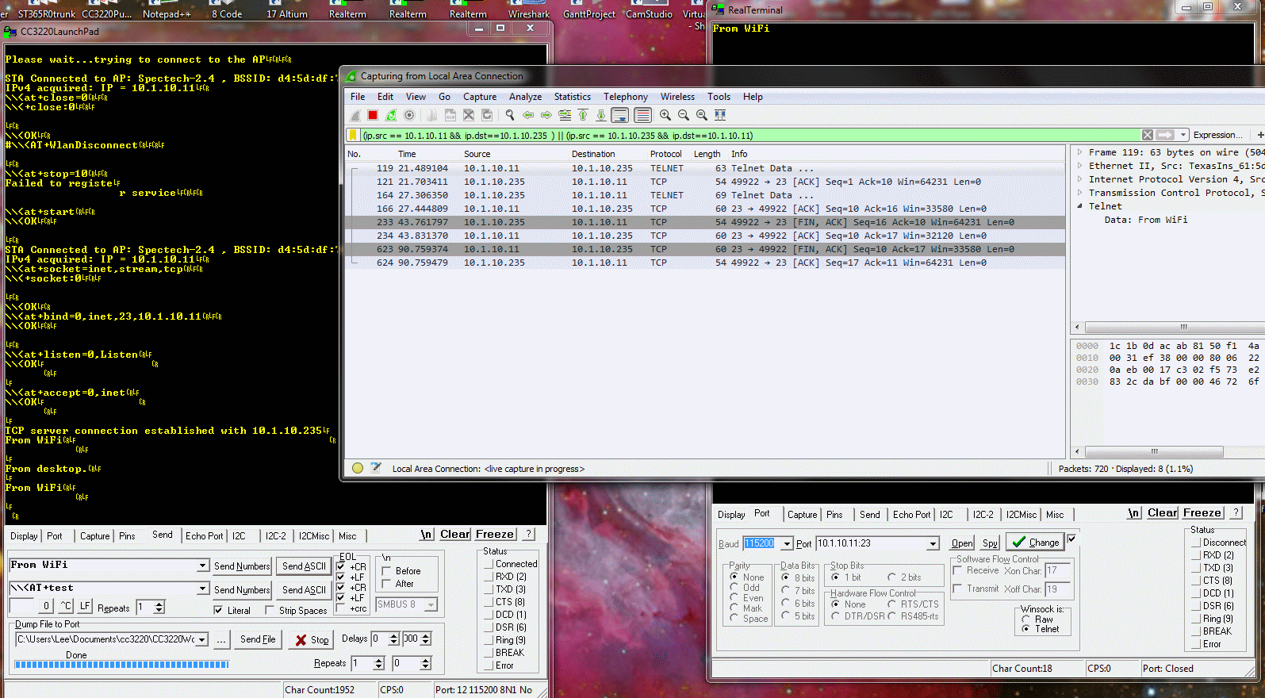The width and height of the screenshot is (1265, 698).
Task: Open the Baud rate dropdown
Action: pyautogui.click(x=787, y=543)
